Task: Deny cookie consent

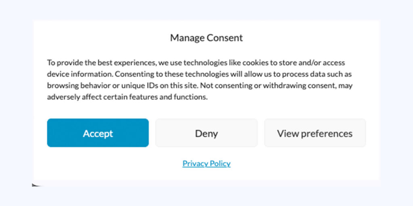Action: point(206,133)
